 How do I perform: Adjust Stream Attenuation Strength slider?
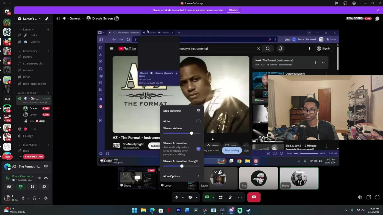coord(182,166)
